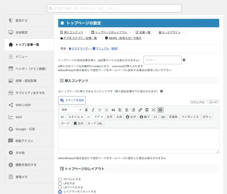This screenshot has width=227, height=194.
Task: Open the スタイル dropdown
Action: [75, 117]
